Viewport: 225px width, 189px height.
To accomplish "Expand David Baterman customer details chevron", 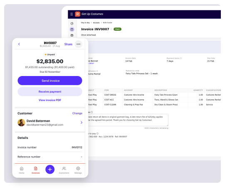I will pyautogui.click(x=82, y=123).
